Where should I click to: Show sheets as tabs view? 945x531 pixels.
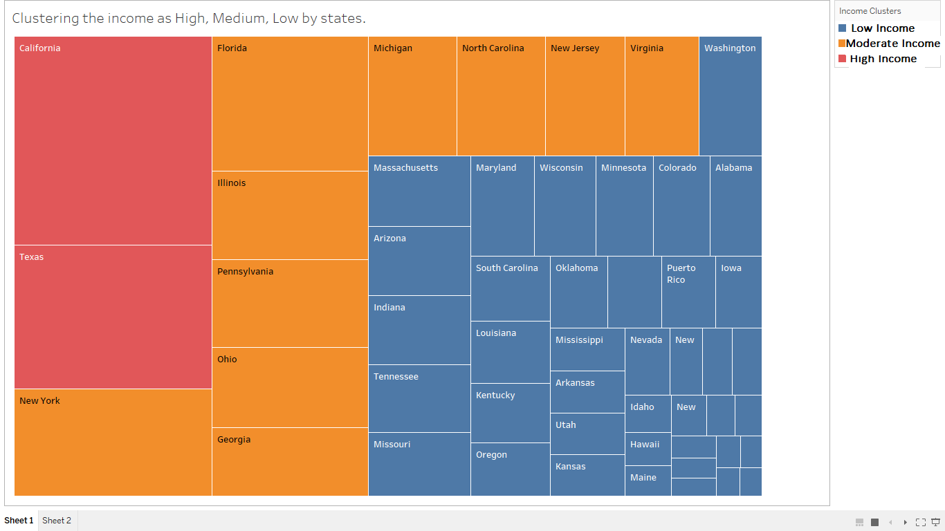point(874,522)
